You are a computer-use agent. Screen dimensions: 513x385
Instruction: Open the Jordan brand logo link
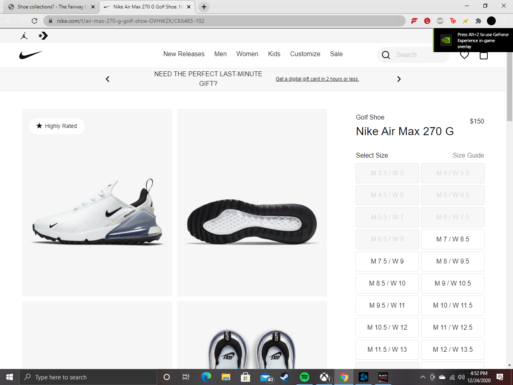tap(24, 36)
